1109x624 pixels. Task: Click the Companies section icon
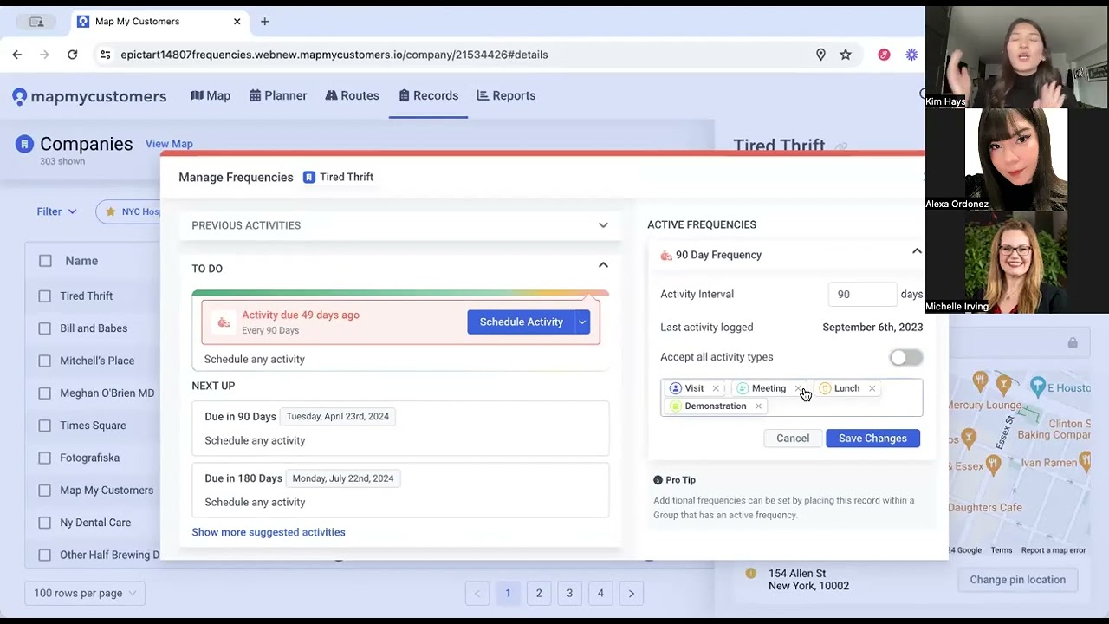point(24,144)
